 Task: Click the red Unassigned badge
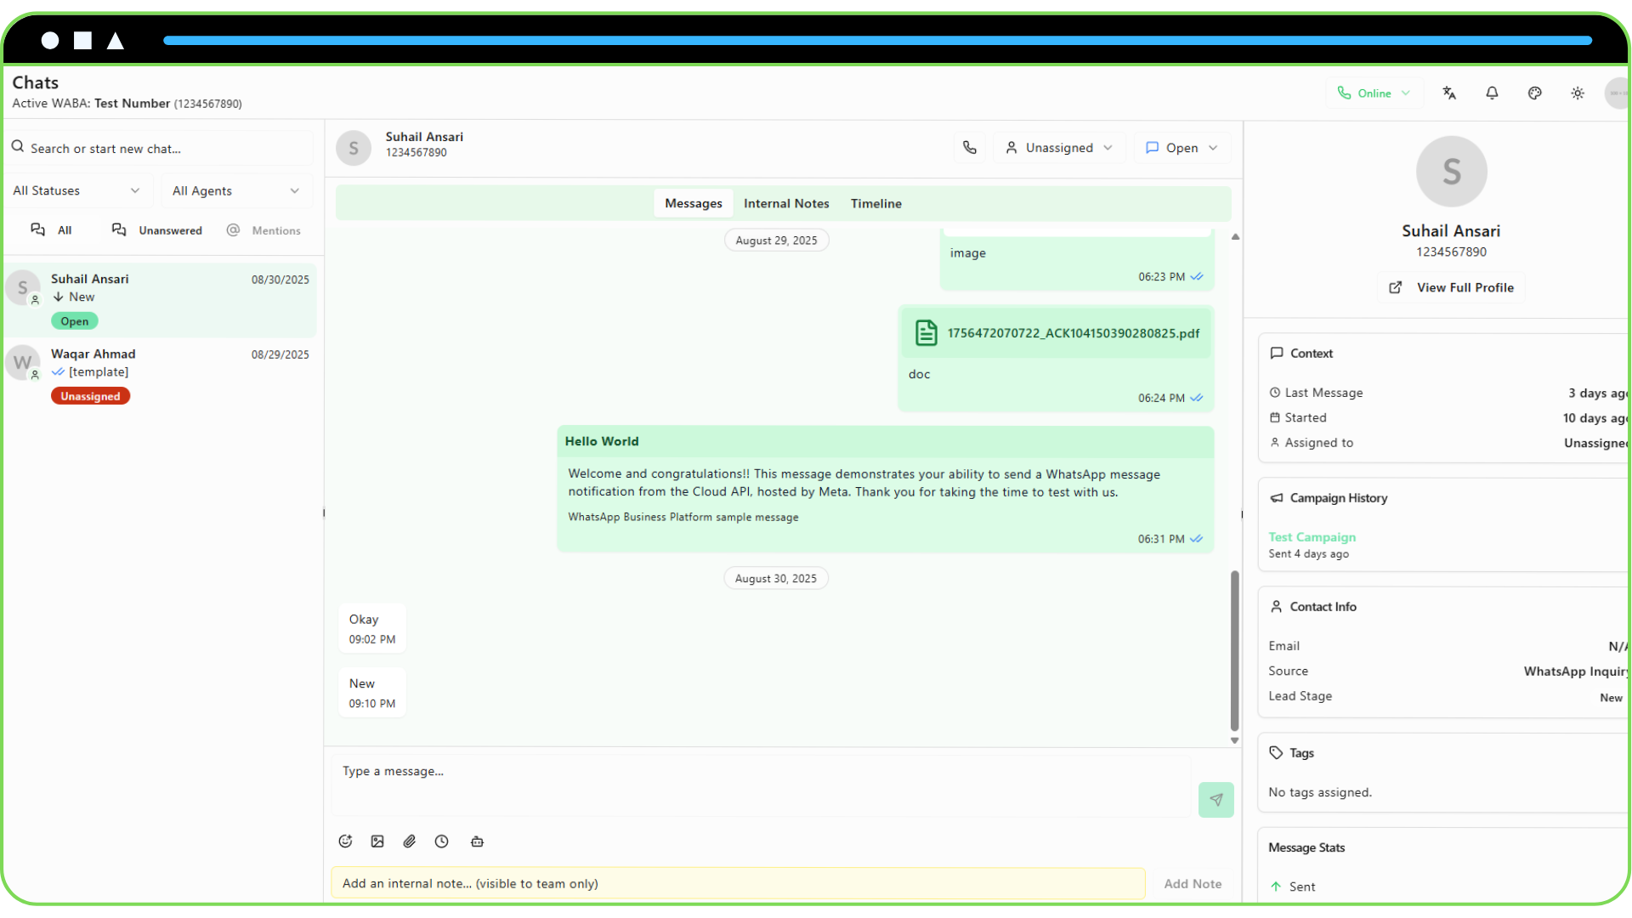(x=90, y=396)
